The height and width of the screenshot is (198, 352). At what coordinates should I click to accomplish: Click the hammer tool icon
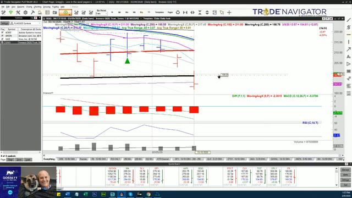[33, 13]
